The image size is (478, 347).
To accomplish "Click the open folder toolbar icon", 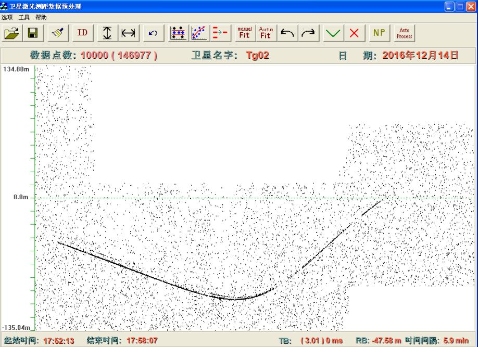I will pyautogui.click(x=12, y=33).
